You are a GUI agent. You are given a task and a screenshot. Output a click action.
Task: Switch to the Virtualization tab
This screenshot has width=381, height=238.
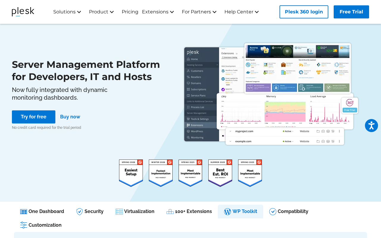[x=135, y=212]
